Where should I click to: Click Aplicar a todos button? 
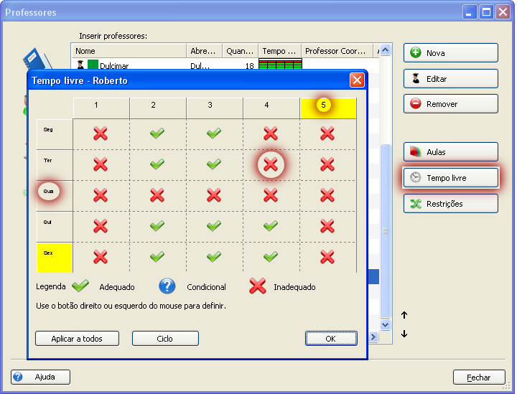click(77, 339)
